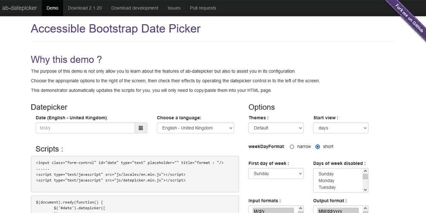The height and width of the screenshot is (213, 426).
Task: Go to Pull requests in the navbar
Action: (203, 8)
